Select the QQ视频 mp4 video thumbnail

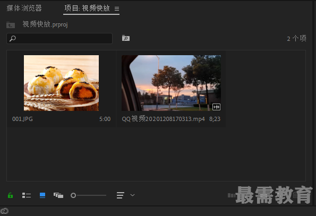coord(171,83)
